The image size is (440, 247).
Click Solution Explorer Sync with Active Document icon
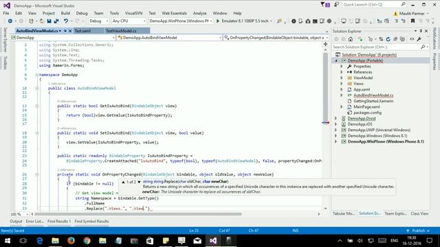click(381, 39)
